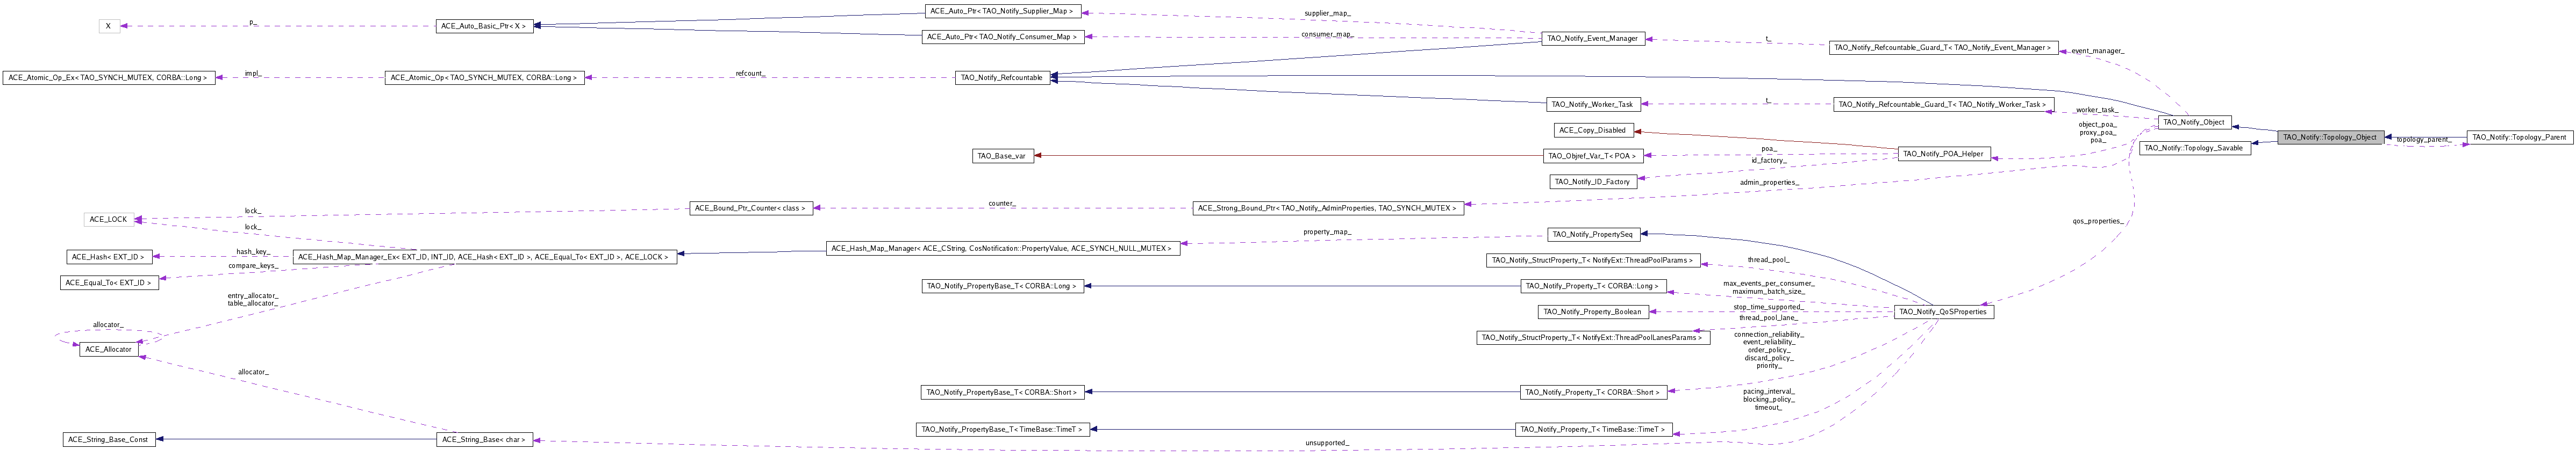Viewport: 2576px width, 471px height.
Task: Select the ACE_Hash< EXT_ID > node
Action: point(109,257)
